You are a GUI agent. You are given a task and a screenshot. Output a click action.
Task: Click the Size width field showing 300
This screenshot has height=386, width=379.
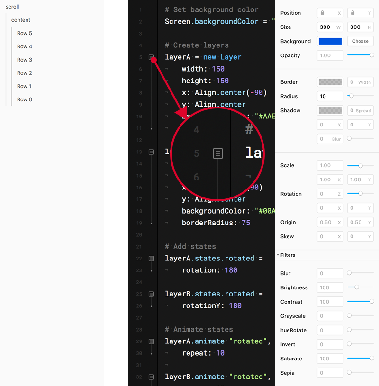pyautogui.click(x=330, y=27)
